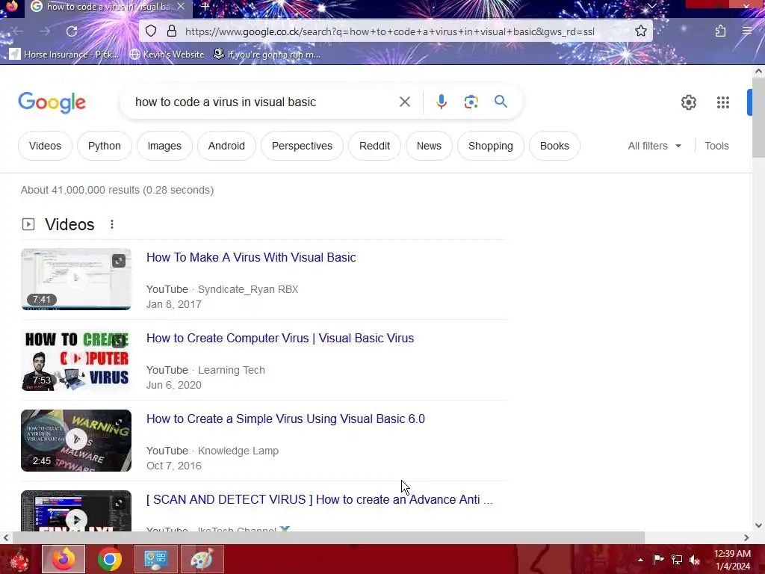
Task: Open the Horse Insurance bookmark
Action: tap(64, 54)
